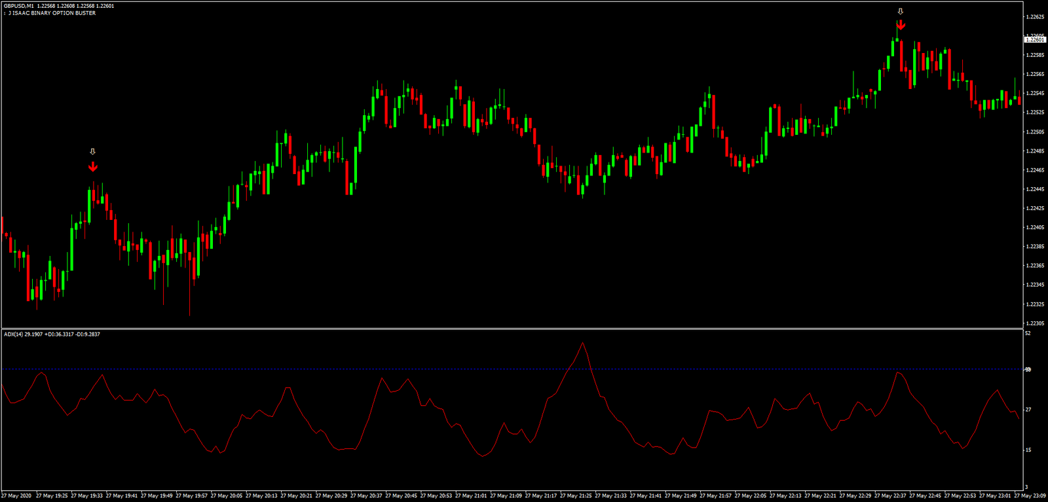Viewport: 1048px width, 502px height.
Task: Click the highlighted current price tag 1.22601
Action: 1035,40
